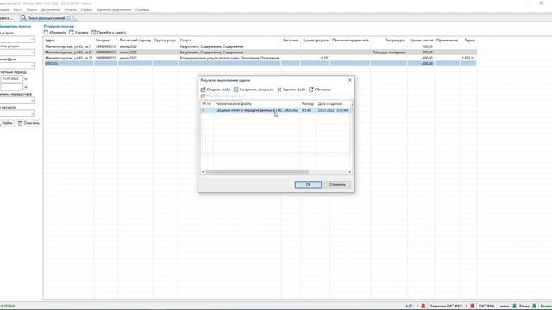Open the Сервис menu
The image size is (552, 310).
(x=86, y=9)
